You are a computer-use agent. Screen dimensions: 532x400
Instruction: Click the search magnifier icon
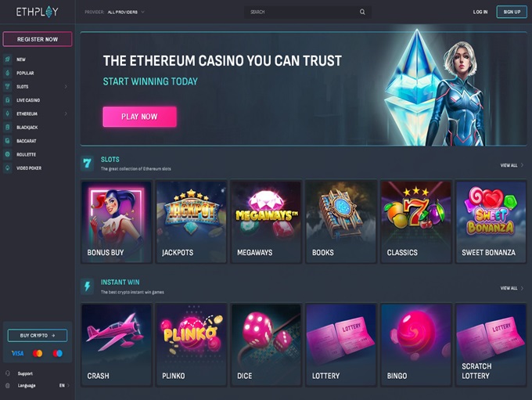pos(362,12)
